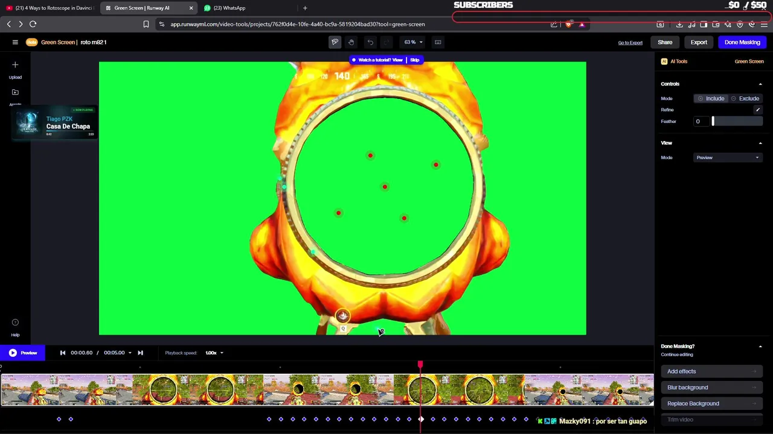The height and width of the screenshot is (434, 773).
Task: Click the Export button
Action: point(699,42)
